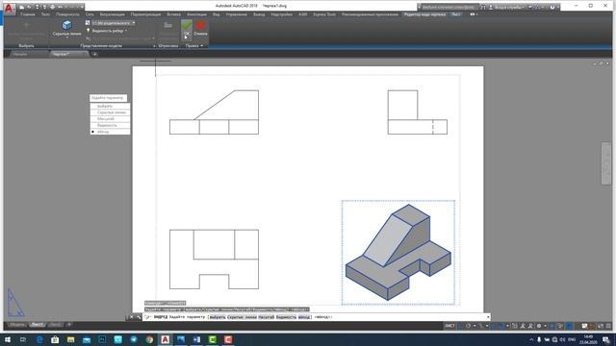Choose Масштаб in the dynamic prompt menu

(110, 119)
